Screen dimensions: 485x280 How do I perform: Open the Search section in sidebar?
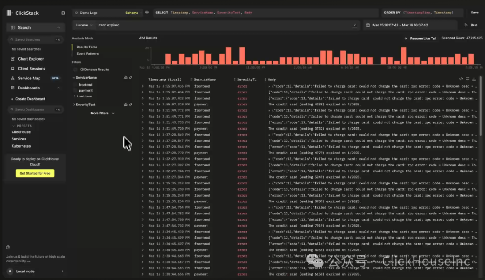(35, 27)
